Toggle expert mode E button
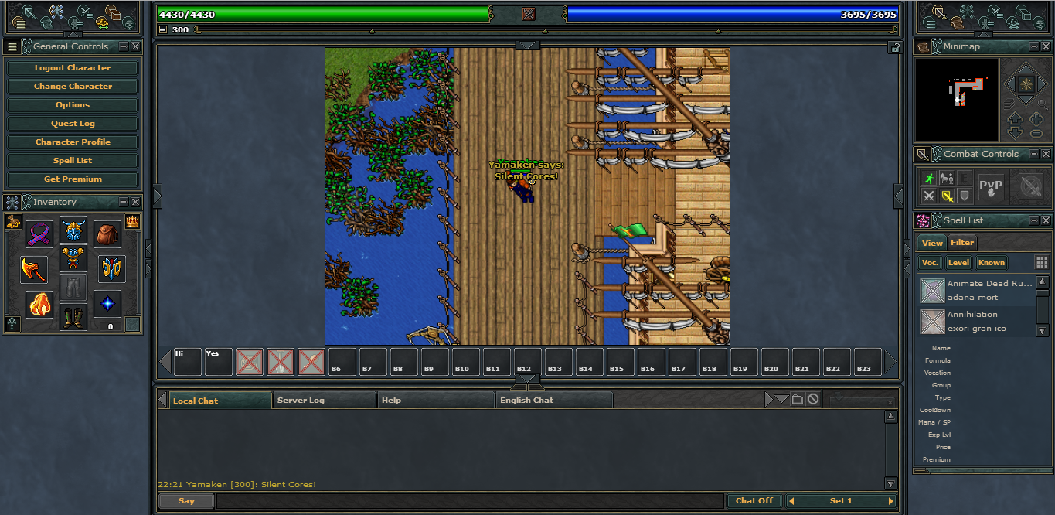1055x515 pixels. coord(964,178)
